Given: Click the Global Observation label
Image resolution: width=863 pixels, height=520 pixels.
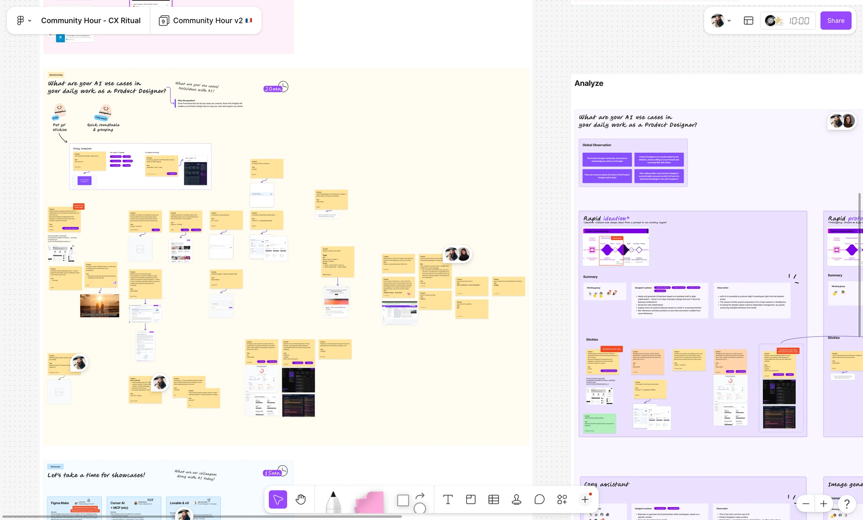Looking at the screenshot, I should click(597, 145).
